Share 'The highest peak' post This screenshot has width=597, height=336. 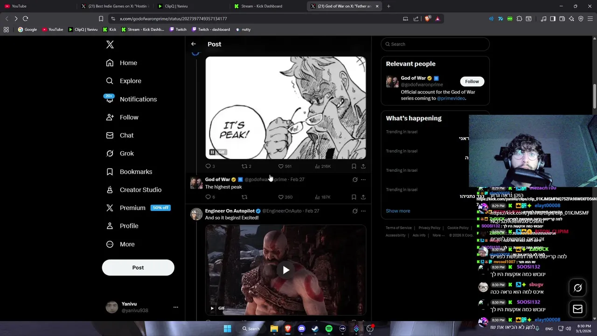tap(363, 197)
